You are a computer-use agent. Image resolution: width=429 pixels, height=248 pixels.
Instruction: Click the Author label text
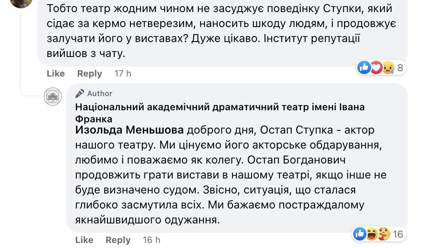click(x=100, y=94)
